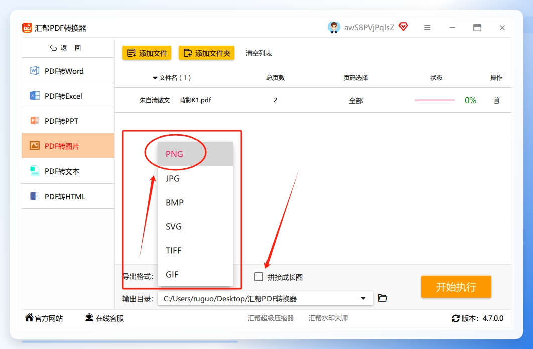Open the hamburger menu icon

pyautogui.click(x=427, y=28)
